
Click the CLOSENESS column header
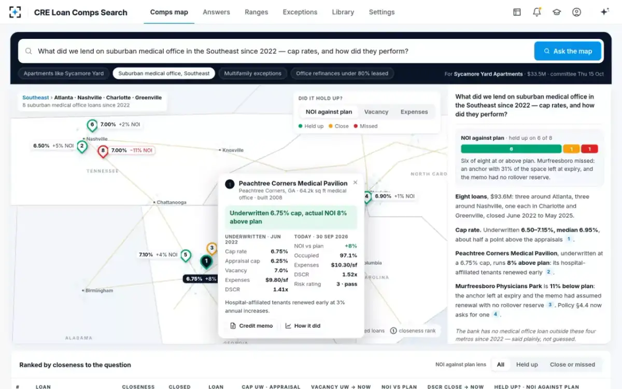[138, 386]
